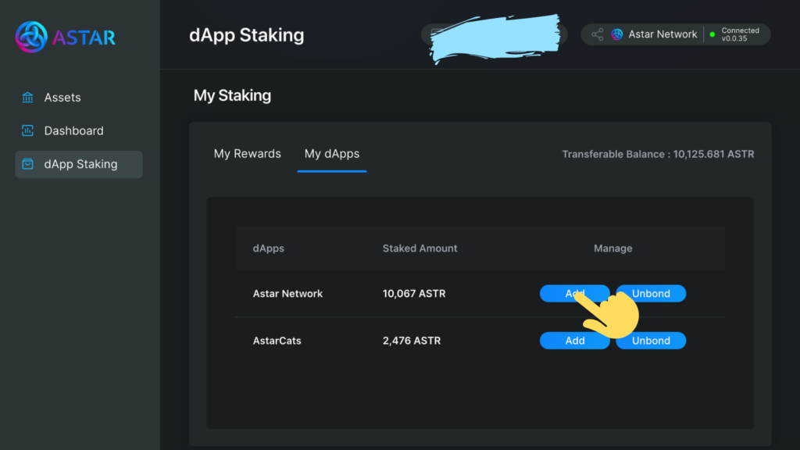Unbond stake from Astar Network
Viewport: 800px width, 450px height.
(651, 294)
